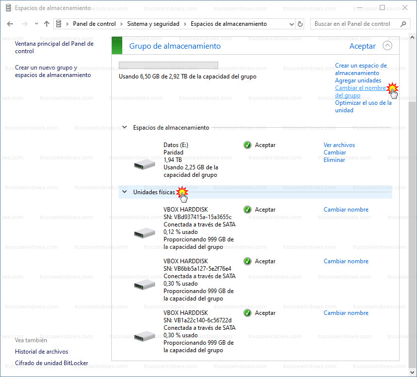The height and width of the screenshot is (377, 417).
Task: Select Sistema y seguridad in breadcrumb
Action: click(153, 24)
